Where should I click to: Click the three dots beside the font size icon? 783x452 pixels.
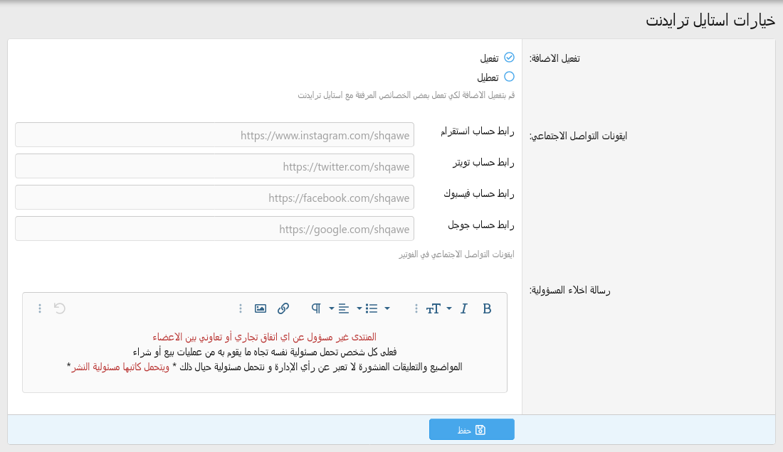[x=416, y=308]
